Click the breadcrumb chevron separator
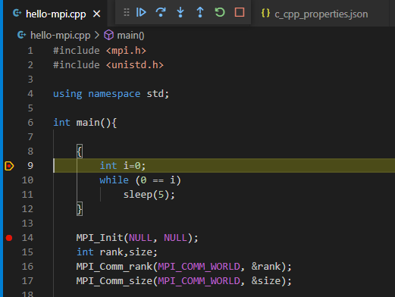Screen dimensions: 395x297 coord(97,36)
